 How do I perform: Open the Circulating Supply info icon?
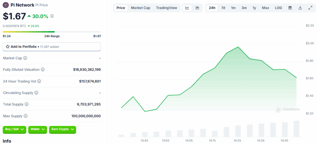point(36,93)
